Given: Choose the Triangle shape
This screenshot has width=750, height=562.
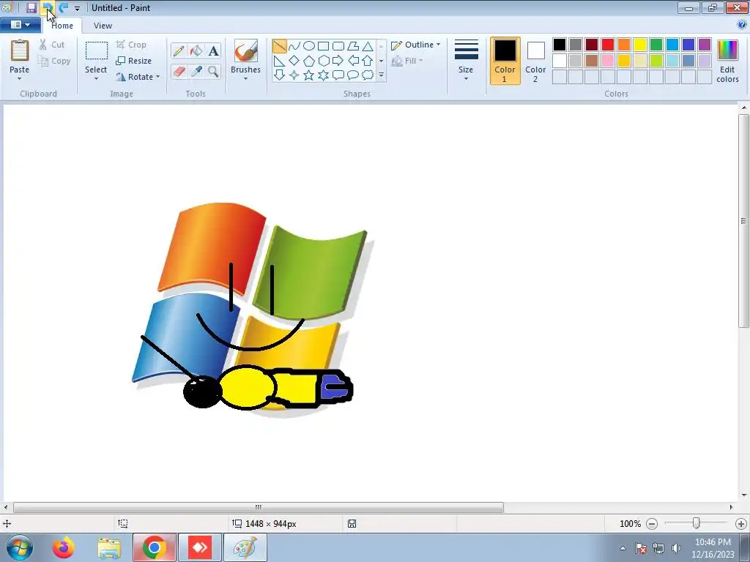Looking at the screenshot, I should 368,46.
